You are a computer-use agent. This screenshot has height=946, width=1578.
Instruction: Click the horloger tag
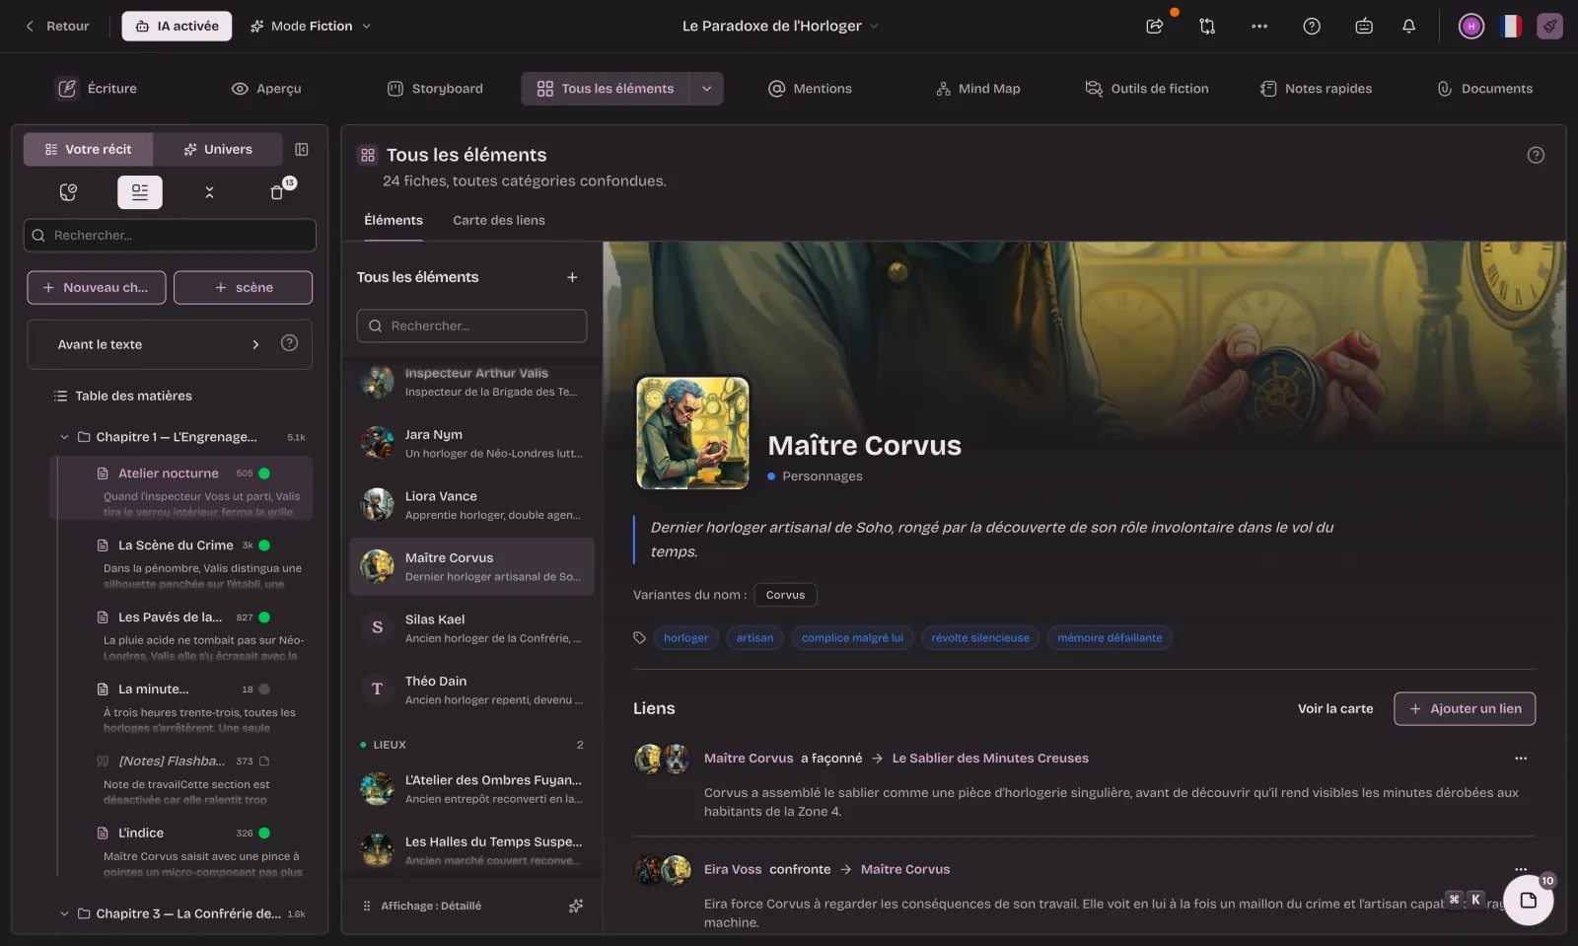coord(685,638)
